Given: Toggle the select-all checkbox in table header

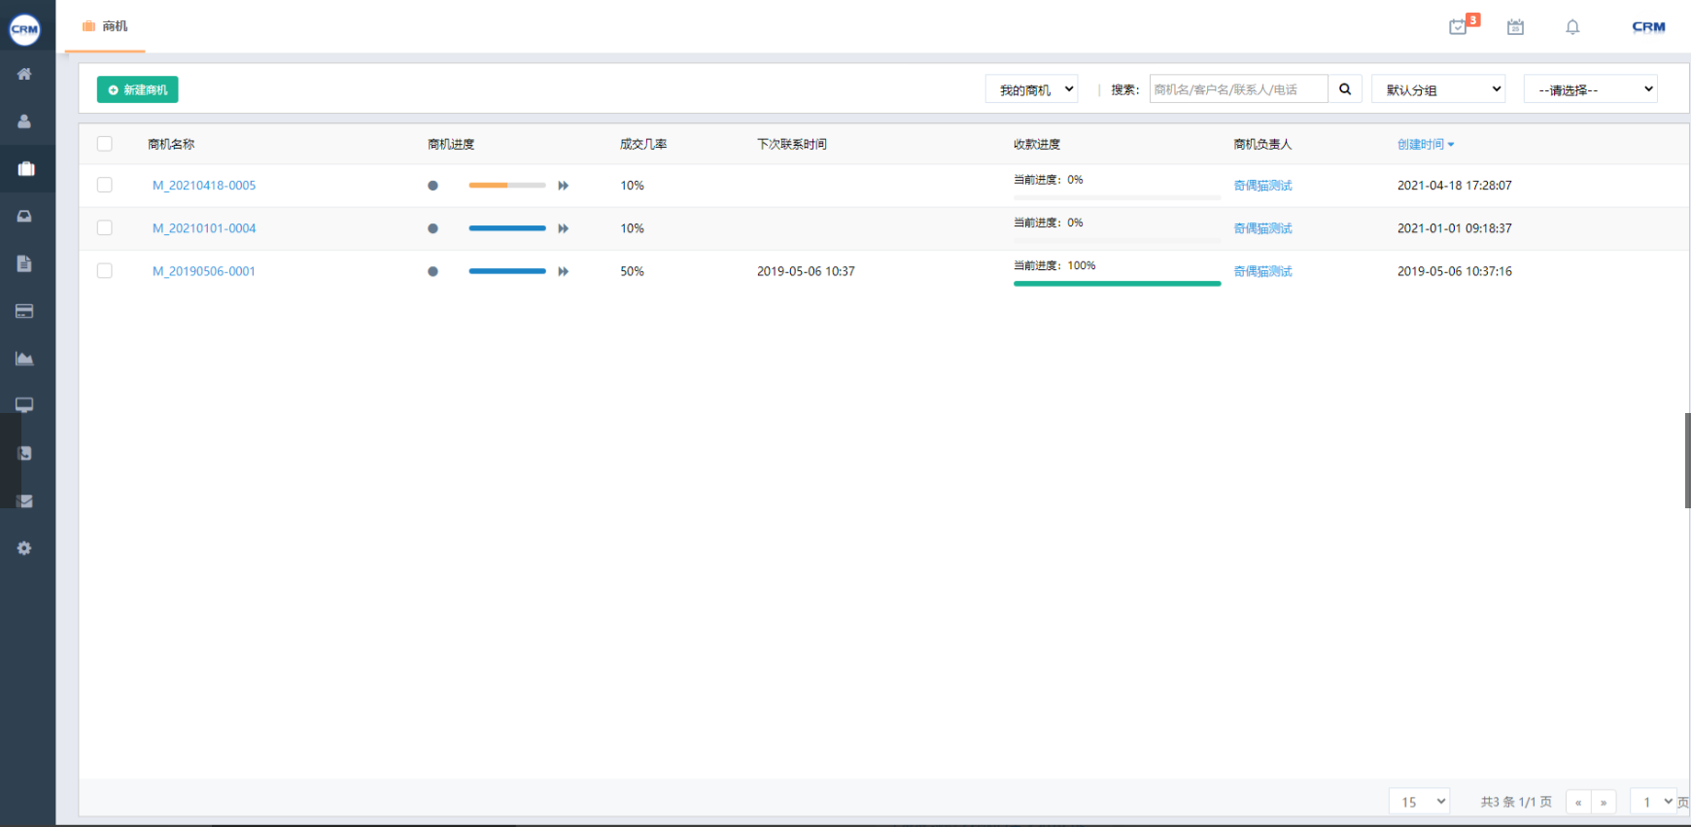Looking at the screenshot, I should coord(105,144).
